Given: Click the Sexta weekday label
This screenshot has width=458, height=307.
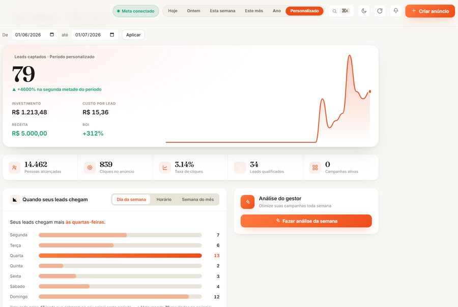Looking at the screenshot, I should [15, 276].
